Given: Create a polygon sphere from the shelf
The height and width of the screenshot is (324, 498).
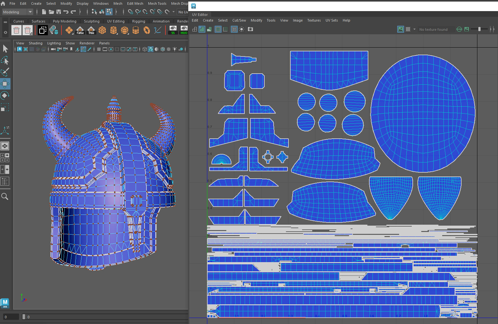Looking at the screenshot, I should 125,30.
